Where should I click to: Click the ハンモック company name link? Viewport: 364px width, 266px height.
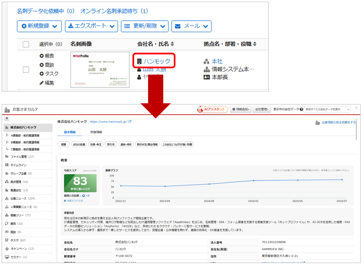(x=156, y=62)
